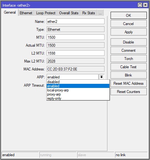Viewport: 150px width, 160px height.
Task: Open the Loop Protect tab
Action: [x=46, y=13]
